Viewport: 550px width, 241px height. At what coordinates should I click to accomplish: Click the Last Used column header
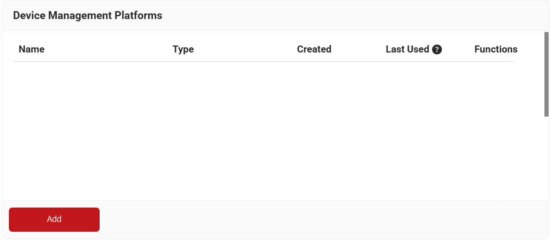click(407, 49)
